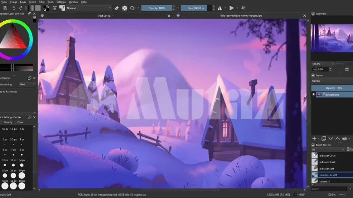
Task: Open the Filter menu
Action: (41, 2)
